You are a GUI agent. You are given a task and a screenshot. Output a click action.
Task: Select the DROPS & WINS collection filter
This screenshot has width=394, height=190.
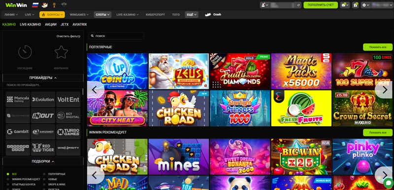54,184
